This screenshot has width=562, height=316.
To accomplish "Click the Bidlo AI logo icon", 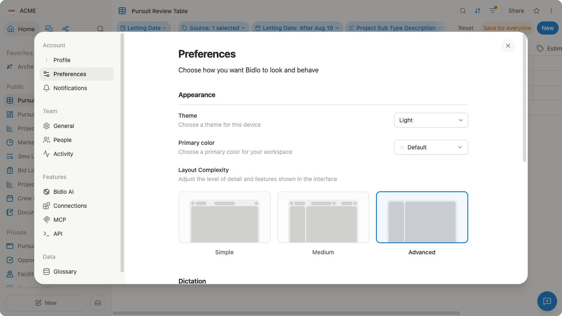I will pyautogui.click(x=46, y=192).
